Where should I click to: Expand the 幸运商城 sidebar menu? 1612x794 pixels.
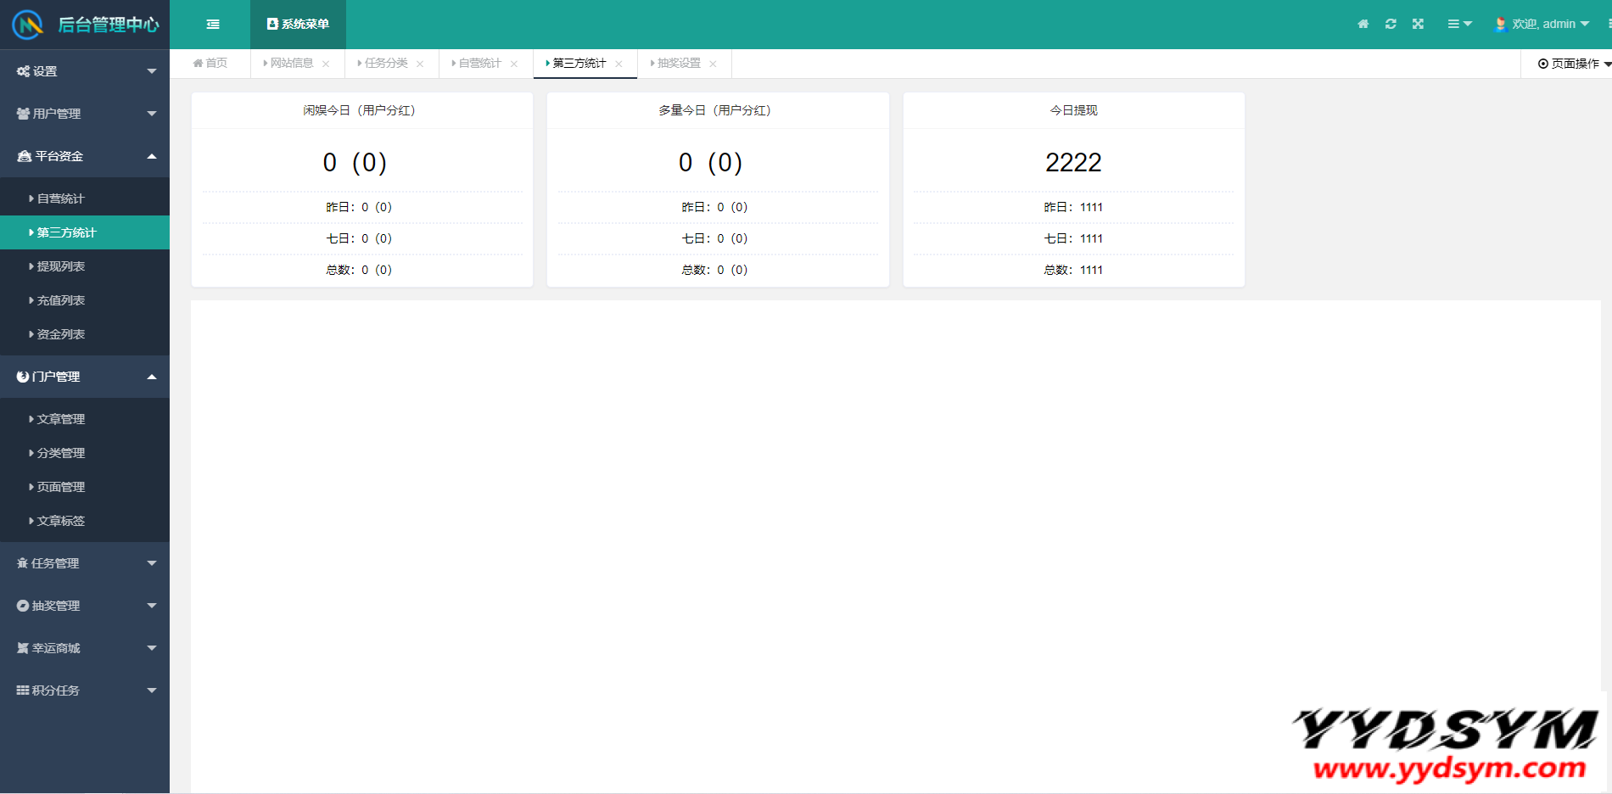(85, 648)
